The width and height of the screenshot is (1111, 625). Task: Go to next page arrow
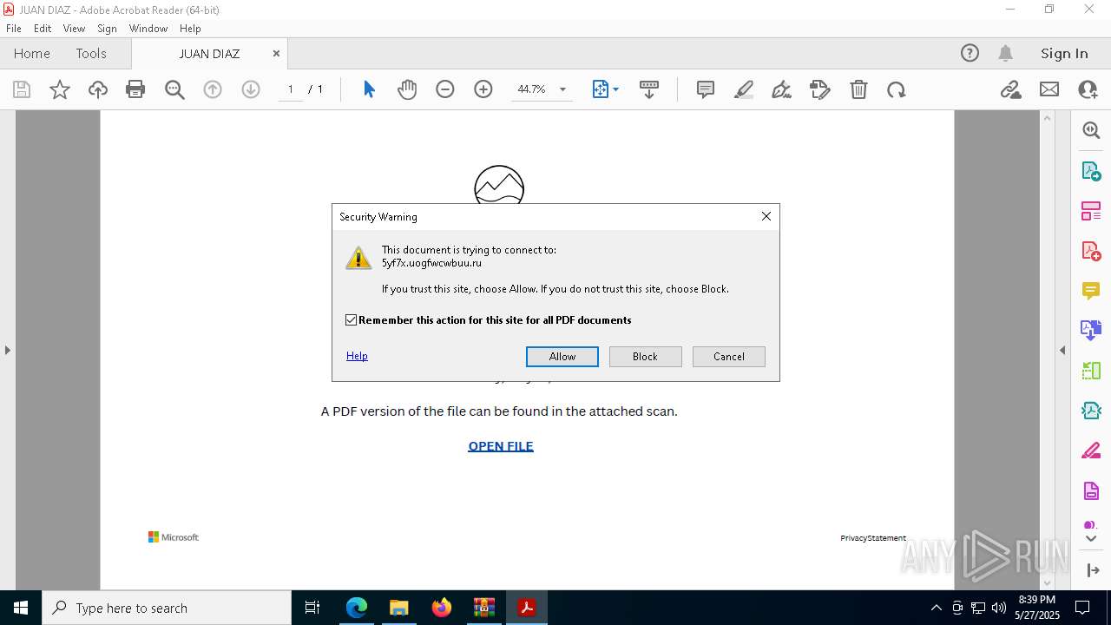(251, 89)
